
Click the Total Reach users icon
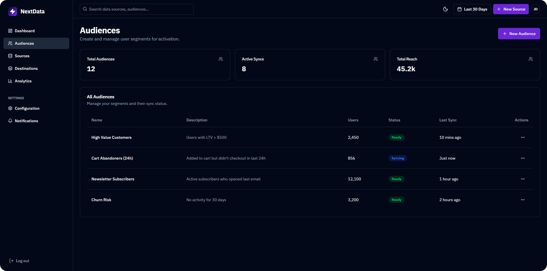pos(530,59)
